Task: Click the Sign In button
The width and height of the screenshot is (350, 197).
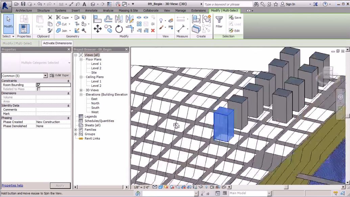Action: (288, 4)
